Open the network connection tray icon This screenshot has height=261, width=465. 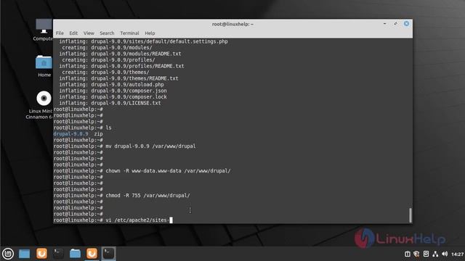[x=435, y=254]
